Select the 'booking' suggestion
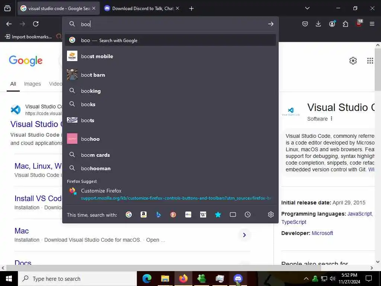381x286 pixels. click(x=170, y=91)
